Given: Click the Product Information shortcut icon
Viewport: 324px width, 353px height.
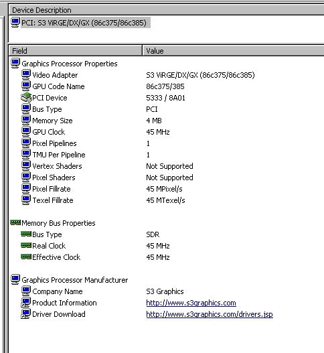Looking at the screenshot, I should click(x=25, y=302).
